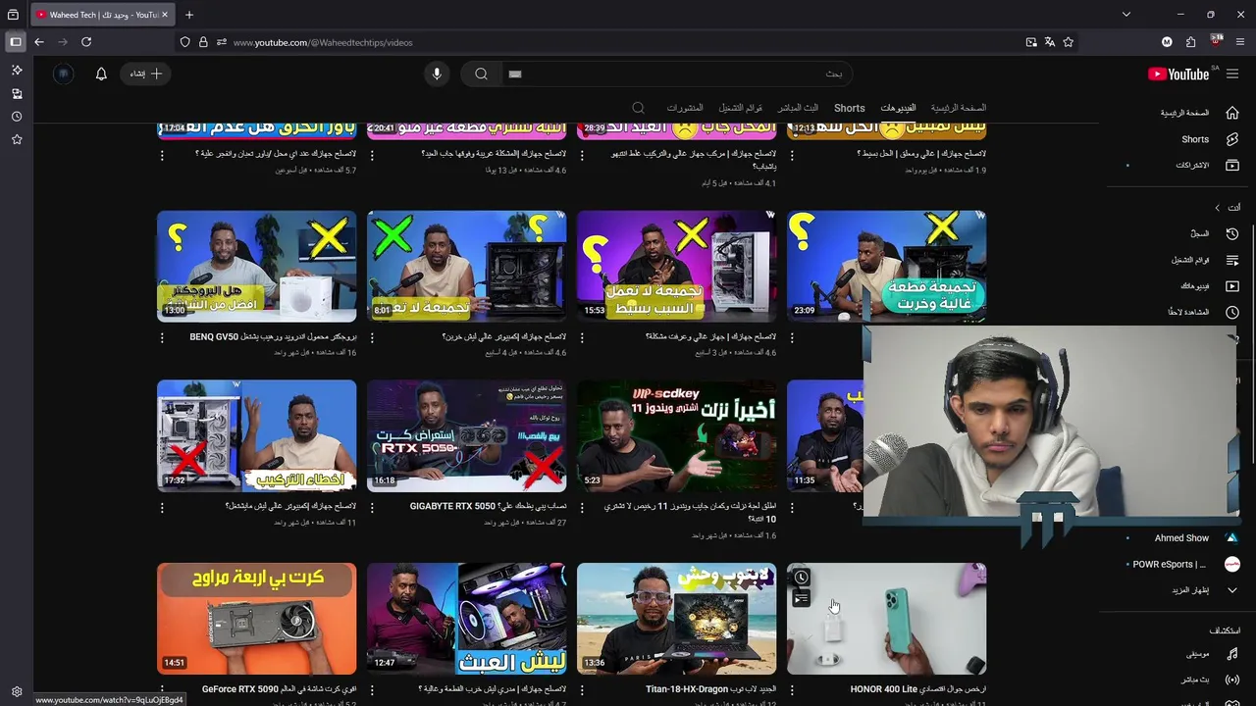Expand the You (أنت) section chevron

click(x=1218, y=208)
